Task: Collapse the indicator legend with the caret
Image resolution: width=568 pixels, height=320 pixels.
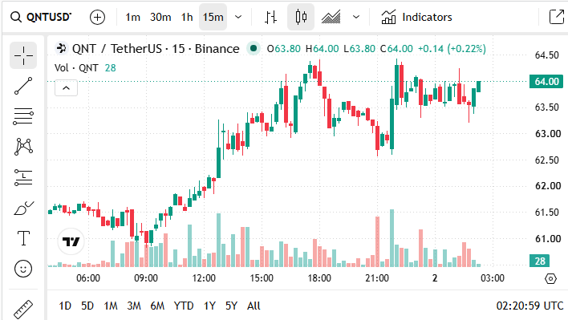Action: tap(66, 88)
